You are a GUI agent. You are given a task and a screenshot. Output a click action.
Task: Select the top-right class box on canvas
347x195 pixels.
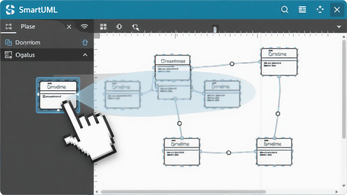[279, 62]
